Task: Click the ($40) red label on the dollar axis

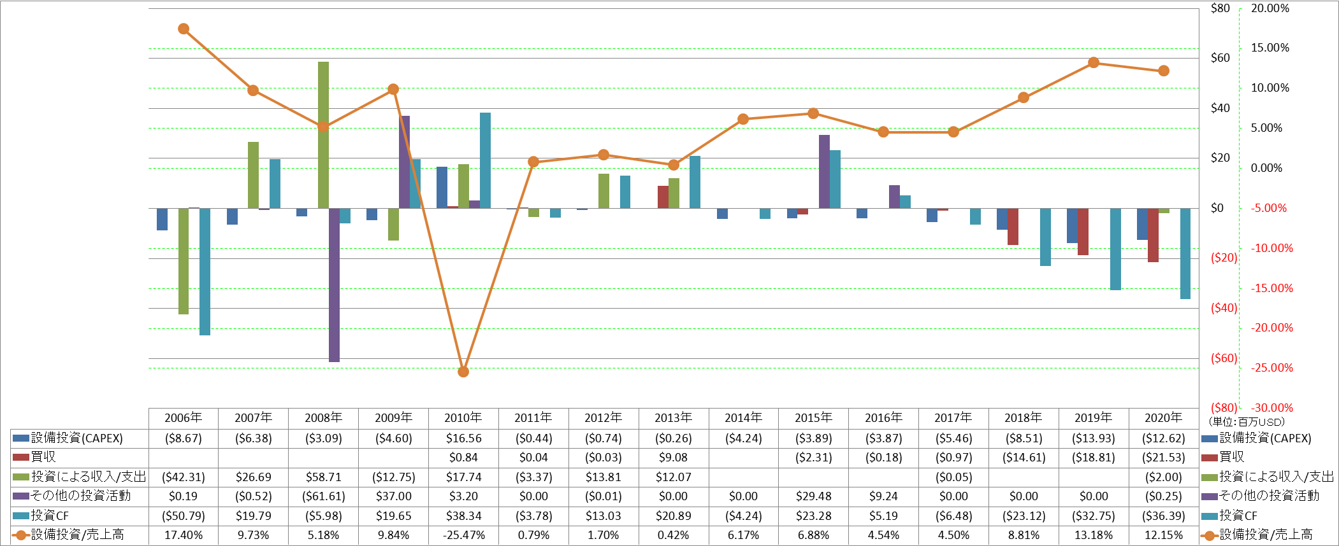Action: 1224,308
